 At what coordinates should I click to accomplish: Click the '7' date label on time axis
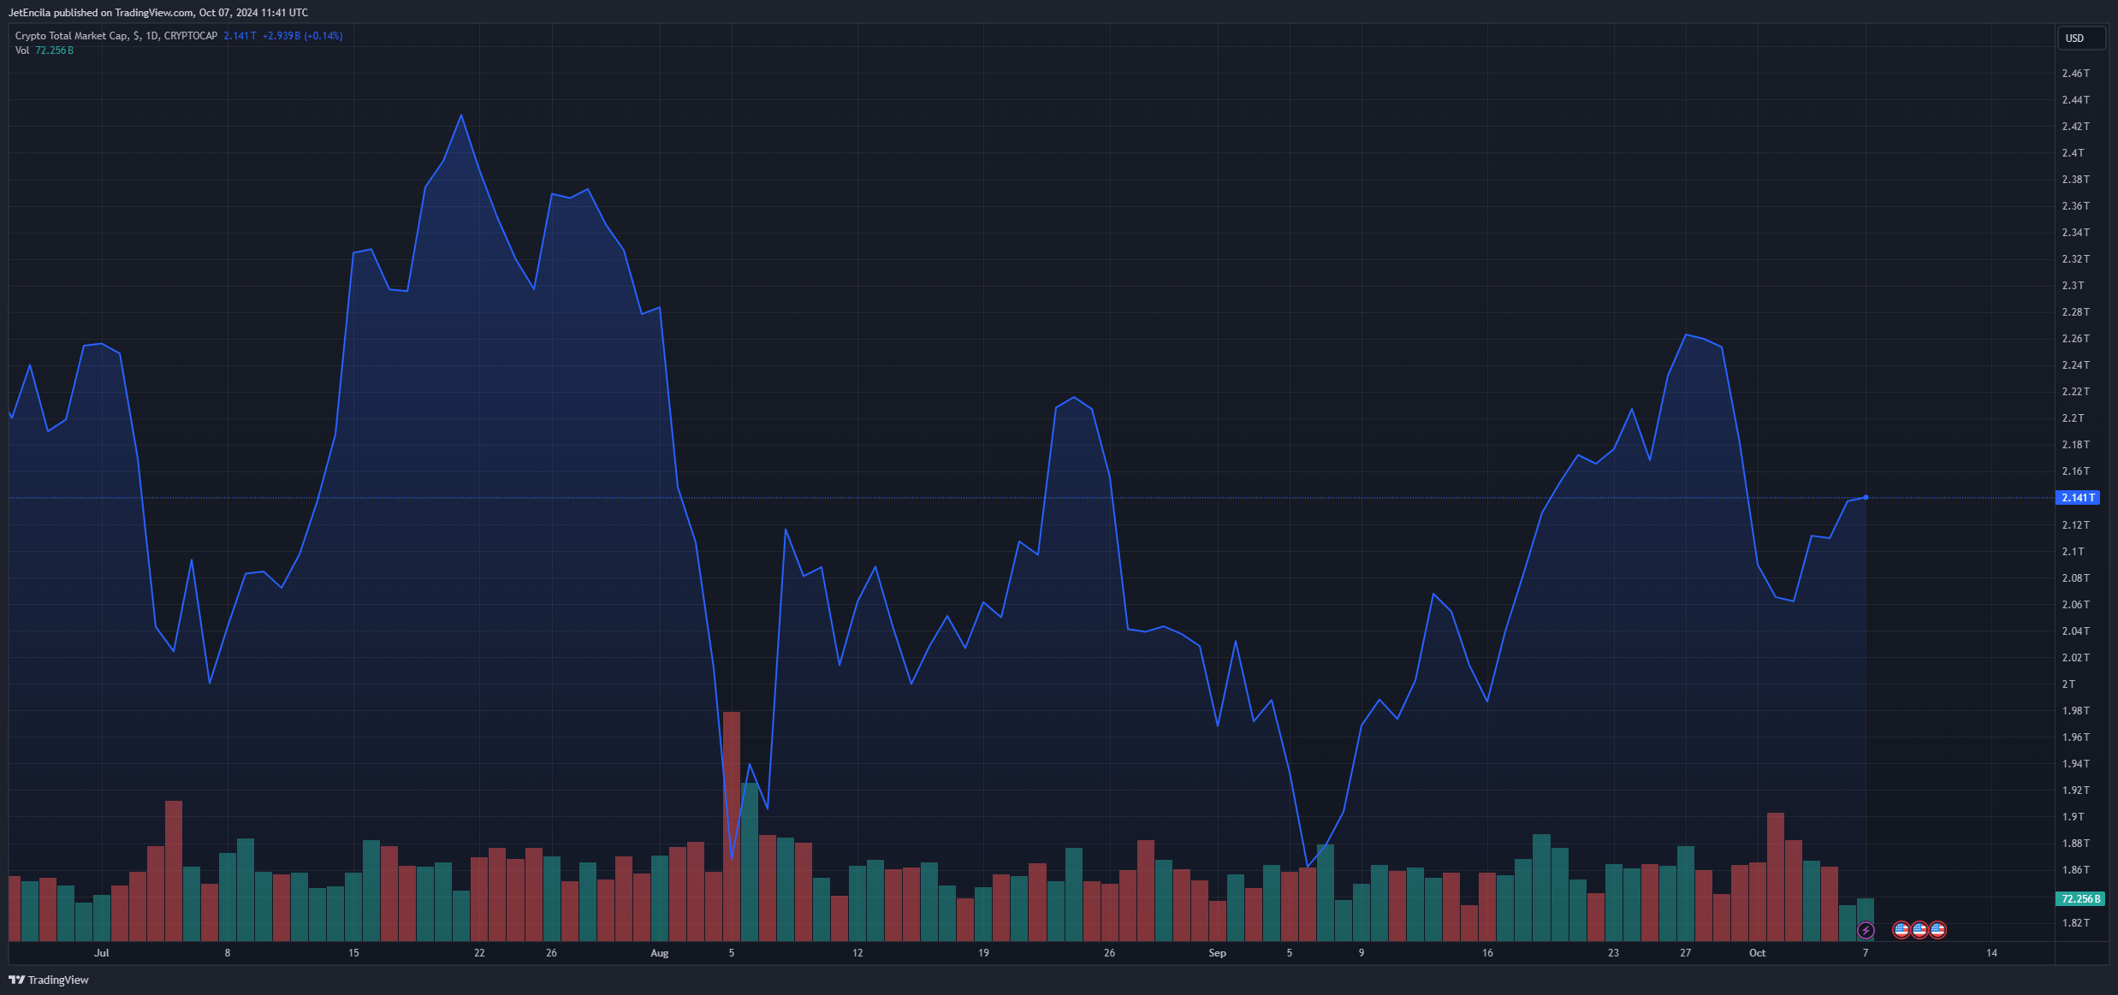[1866, 953]
